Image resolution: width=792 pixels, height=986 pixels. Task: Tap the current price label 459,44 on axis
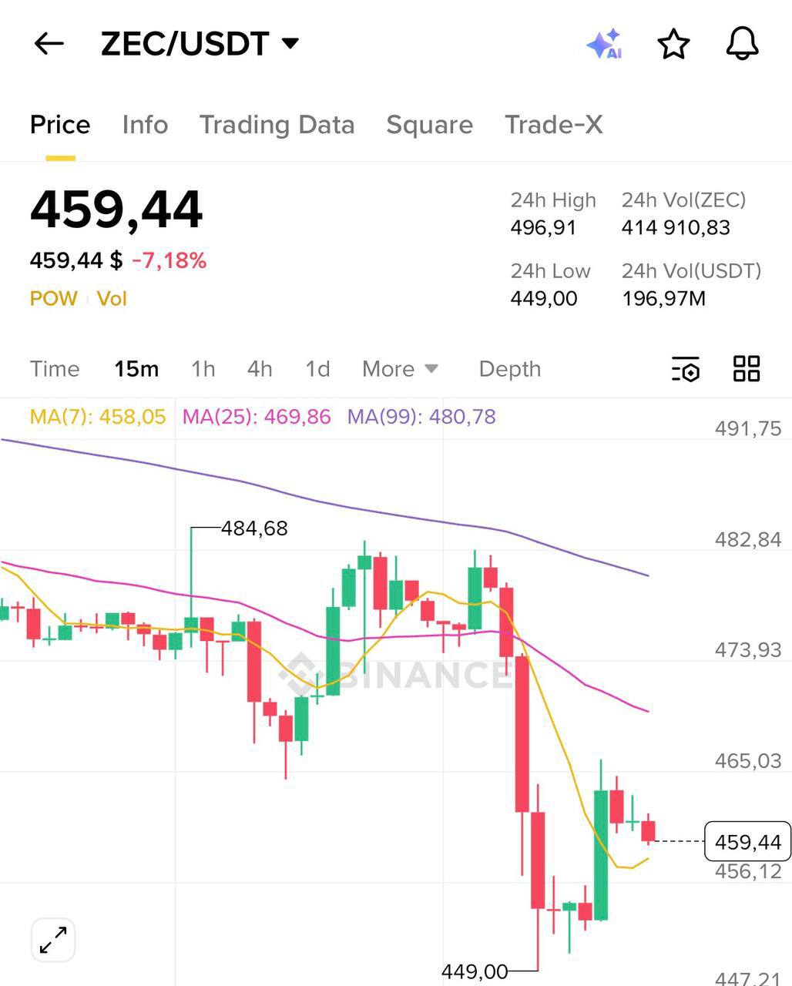click(x=747, y=842)
